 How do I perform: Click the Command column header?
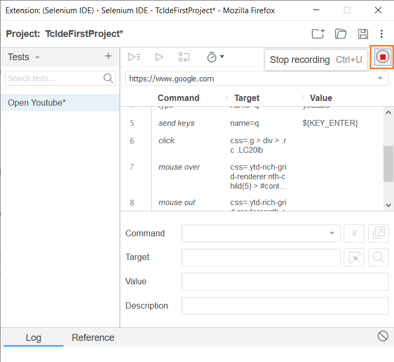point(179,98)
